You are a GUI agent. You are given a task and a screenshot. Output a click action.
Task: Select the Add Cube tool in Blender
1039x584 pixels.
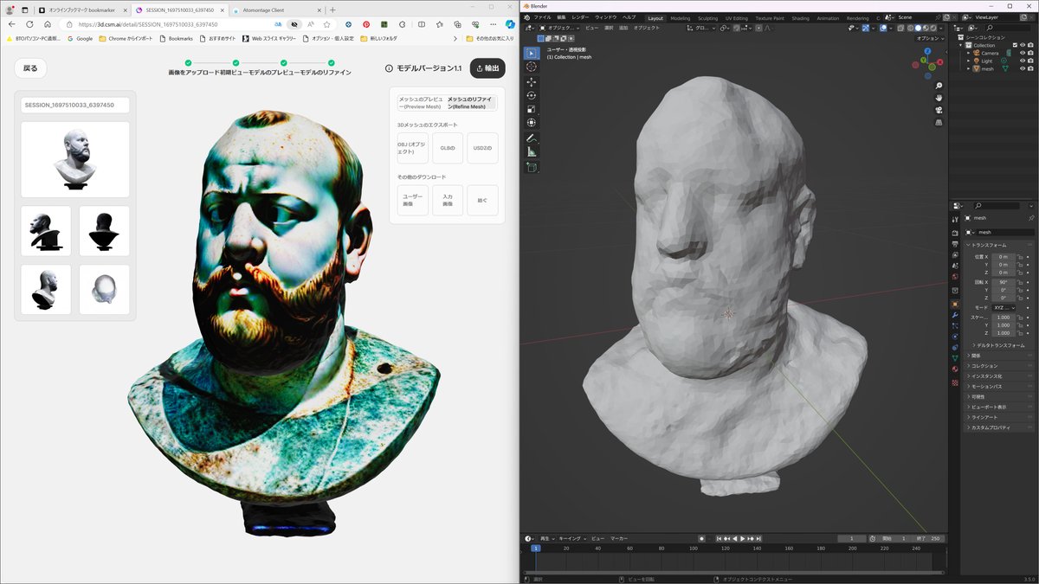(532, 168)
